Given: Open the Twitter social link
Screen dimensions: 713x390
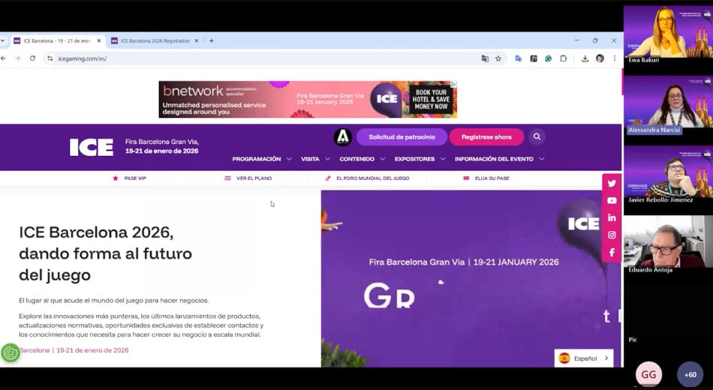Looking at the screenshot, I should [x=612, y=184].
